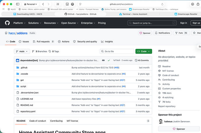Reload the page with refresh icon

pyautogui.click(x=162, y=4)
